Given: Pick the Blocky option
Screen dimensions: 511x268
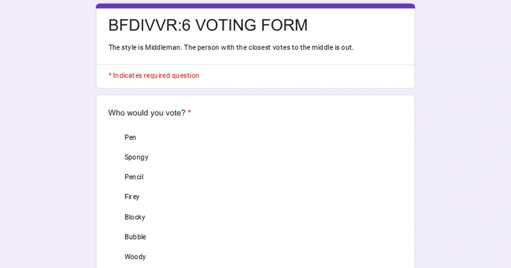Looking at the screenshot, I should (x=135, y=217).
